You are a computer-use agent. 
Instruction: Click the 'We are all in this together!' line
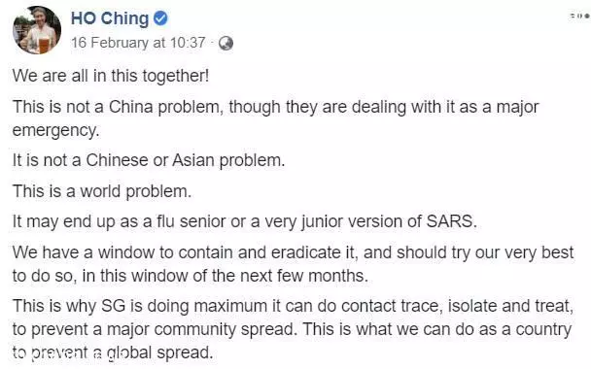click(x=111, y=76)
